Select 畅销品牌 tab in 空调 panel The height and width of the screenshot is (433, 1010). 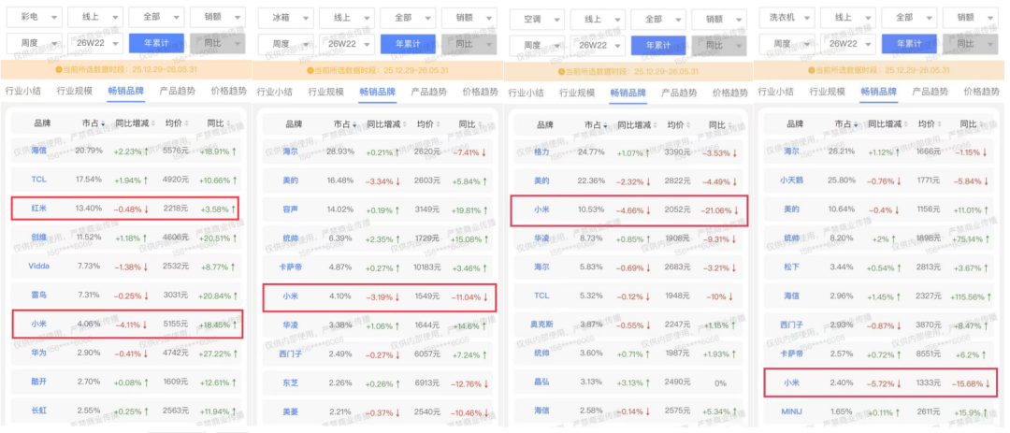(628, 93)
